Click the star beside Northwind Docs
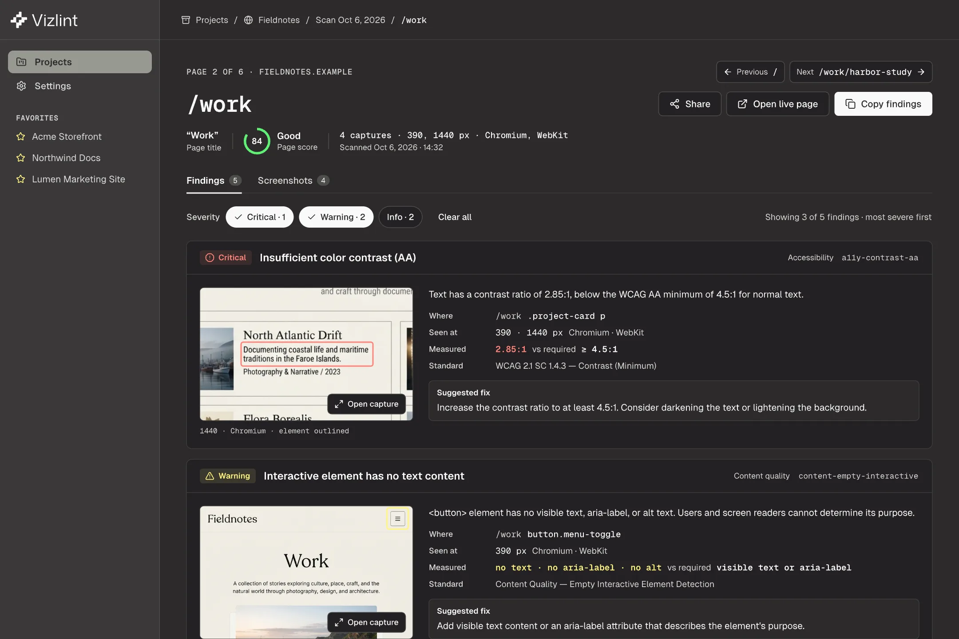Screen dimensions: 959x639 (x=20, y=158)
